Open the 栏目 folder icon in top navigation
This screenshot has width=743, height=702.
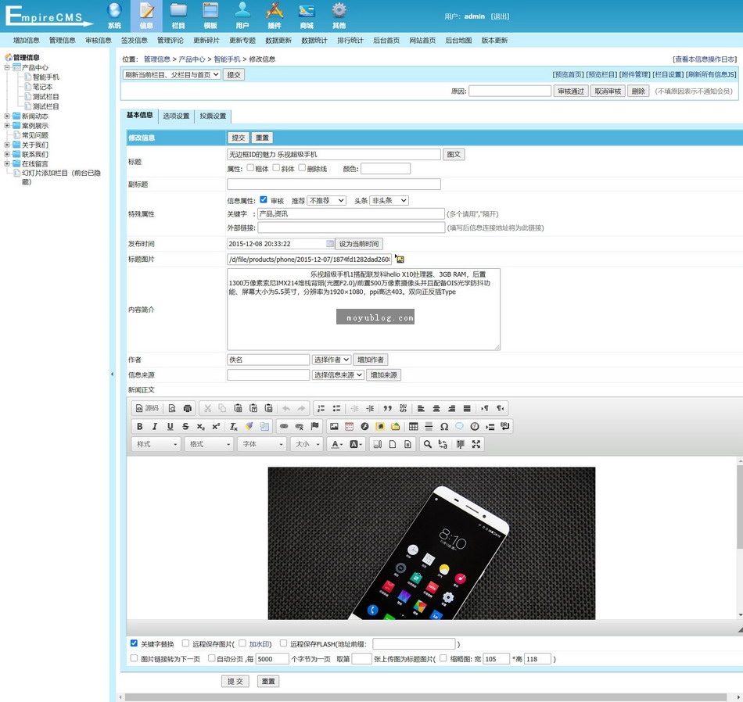(178, 15)
